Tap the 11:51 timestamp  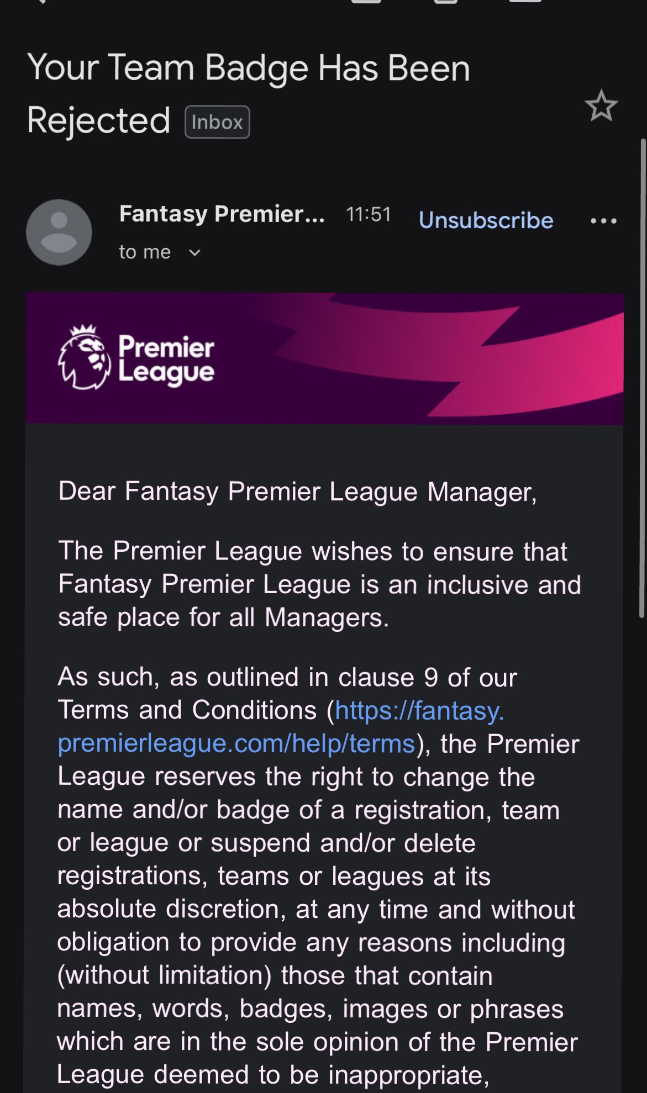(369, 214)
